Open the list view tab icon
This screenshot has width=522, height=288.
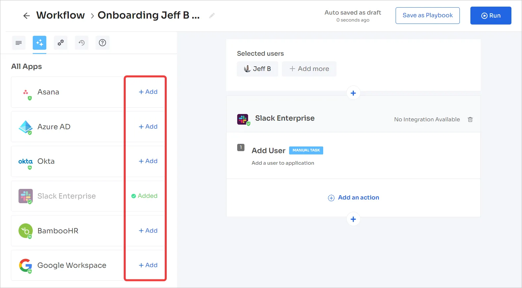(x=19, y=43)
